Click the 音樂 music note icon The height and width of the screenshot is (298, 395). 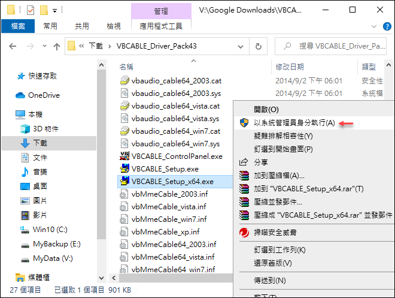[x=25, y=172]
